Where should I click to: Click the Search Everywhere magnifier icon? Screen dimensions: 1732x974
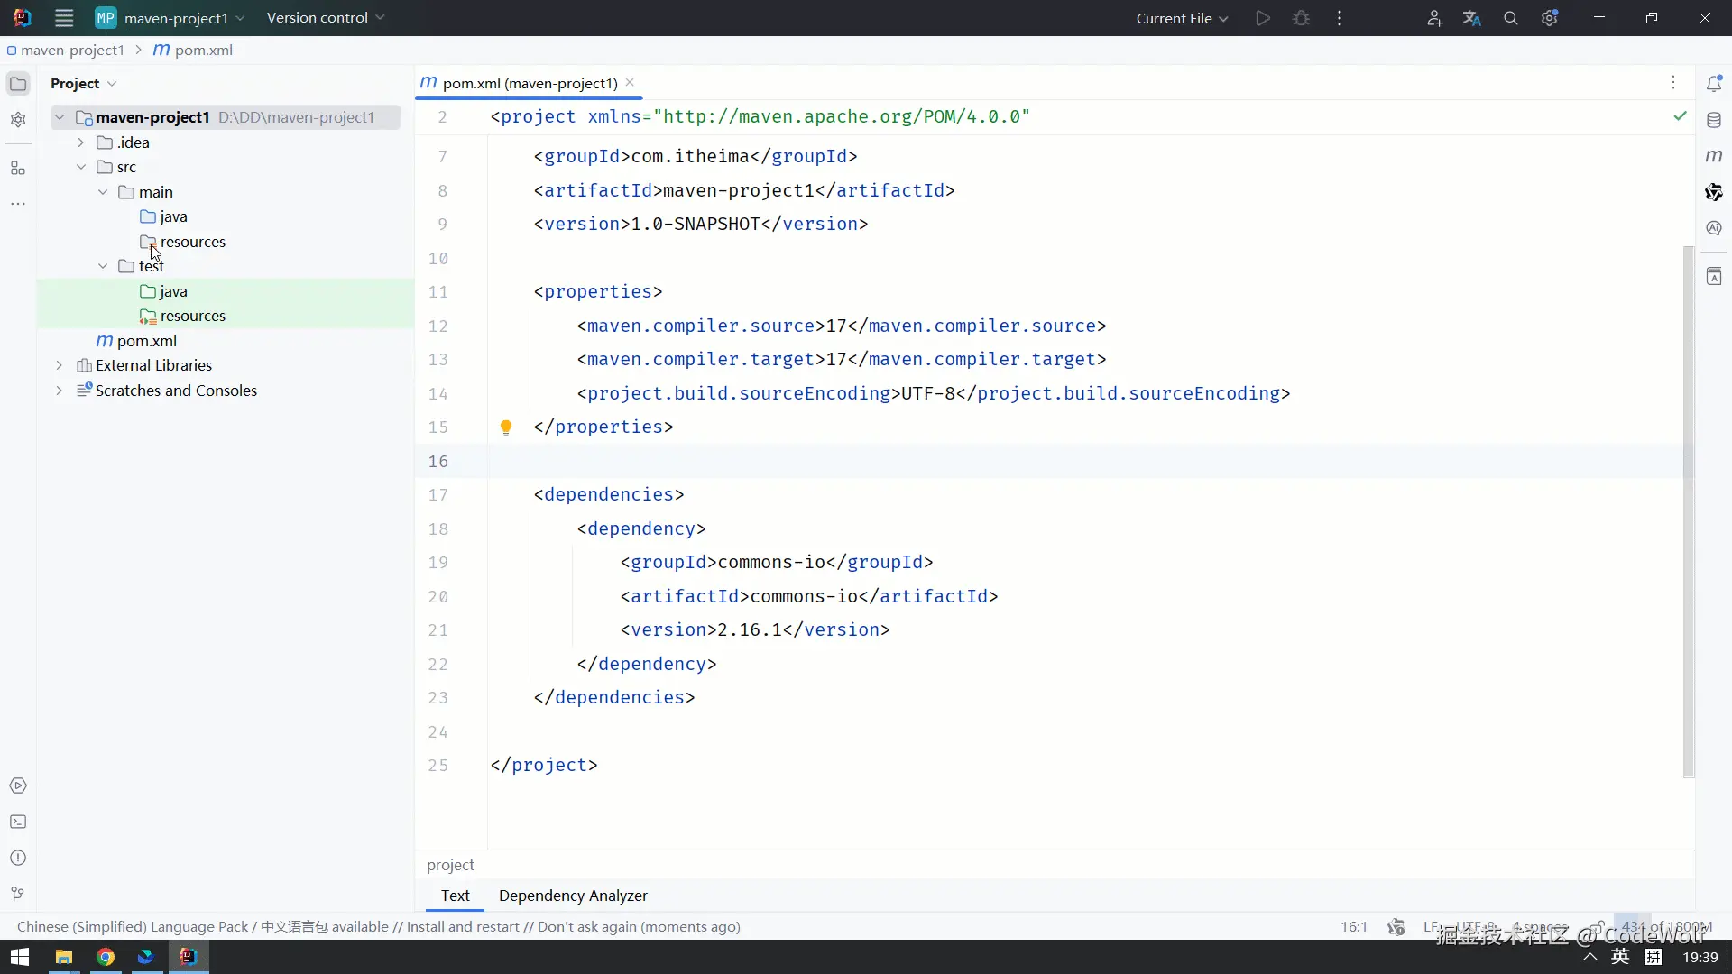pos(1510,18)
